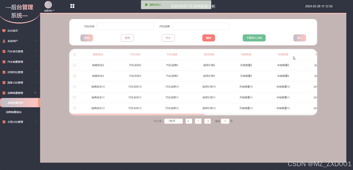
Task: Expand 价格对比管理 menu chevron
Action: [35, 72]
